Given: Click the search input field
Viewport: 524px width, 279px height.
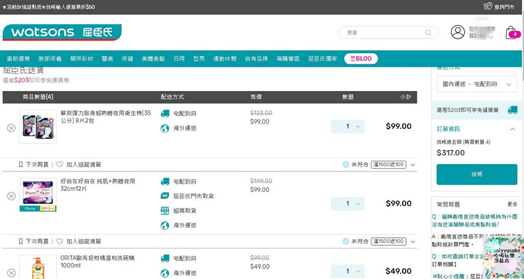Looking at the screenshot, I should pyautogui.click(x=383, y=33).
